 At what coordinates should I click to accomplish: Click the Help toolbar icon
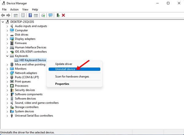[x=30, y=15]
